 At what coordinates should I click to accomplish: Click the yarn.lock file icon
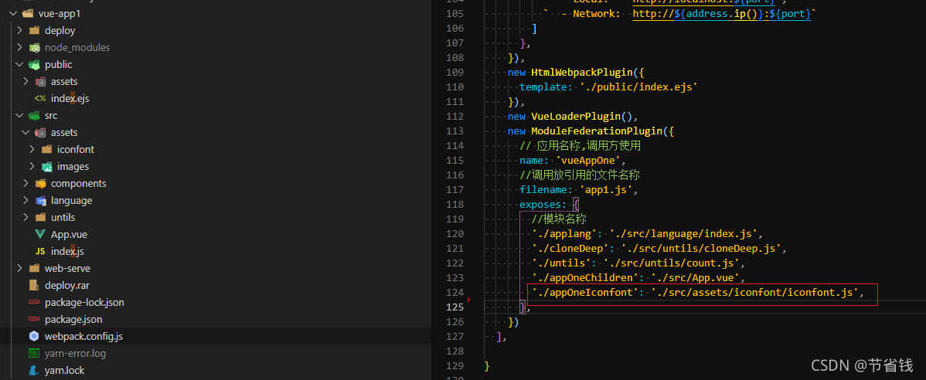point(34,371)
